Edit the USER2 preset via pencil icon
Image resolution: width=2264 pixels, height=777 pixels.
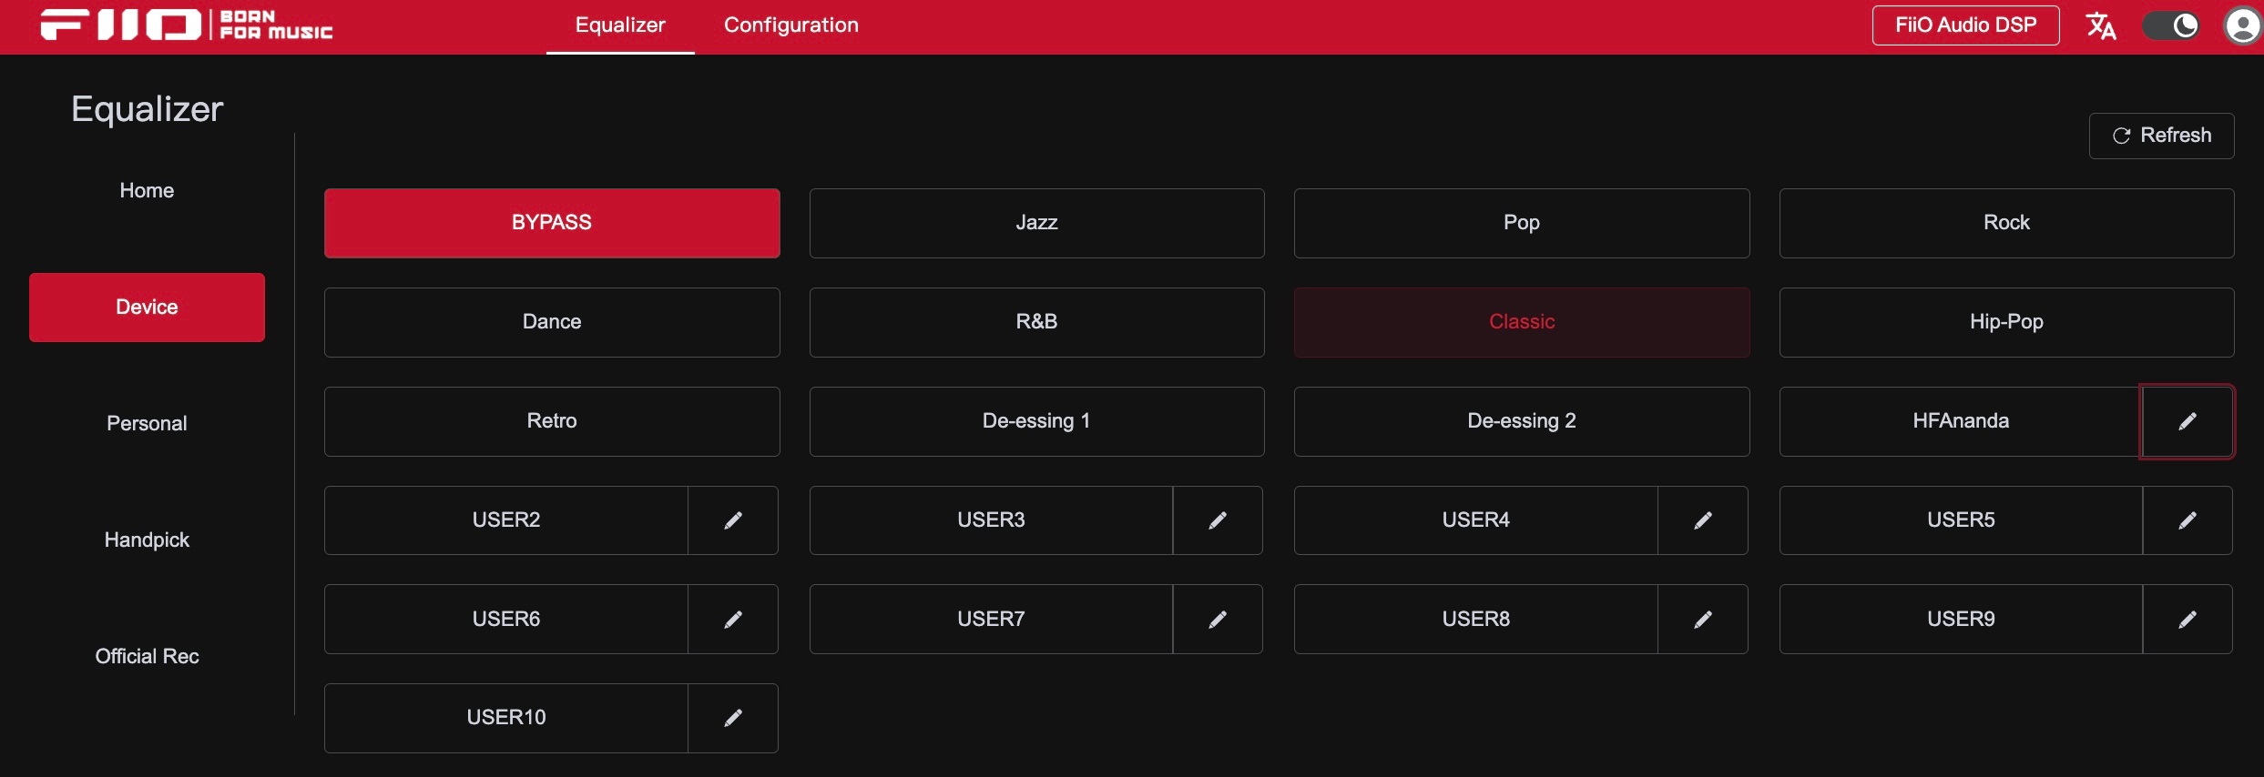pos(732,520)
